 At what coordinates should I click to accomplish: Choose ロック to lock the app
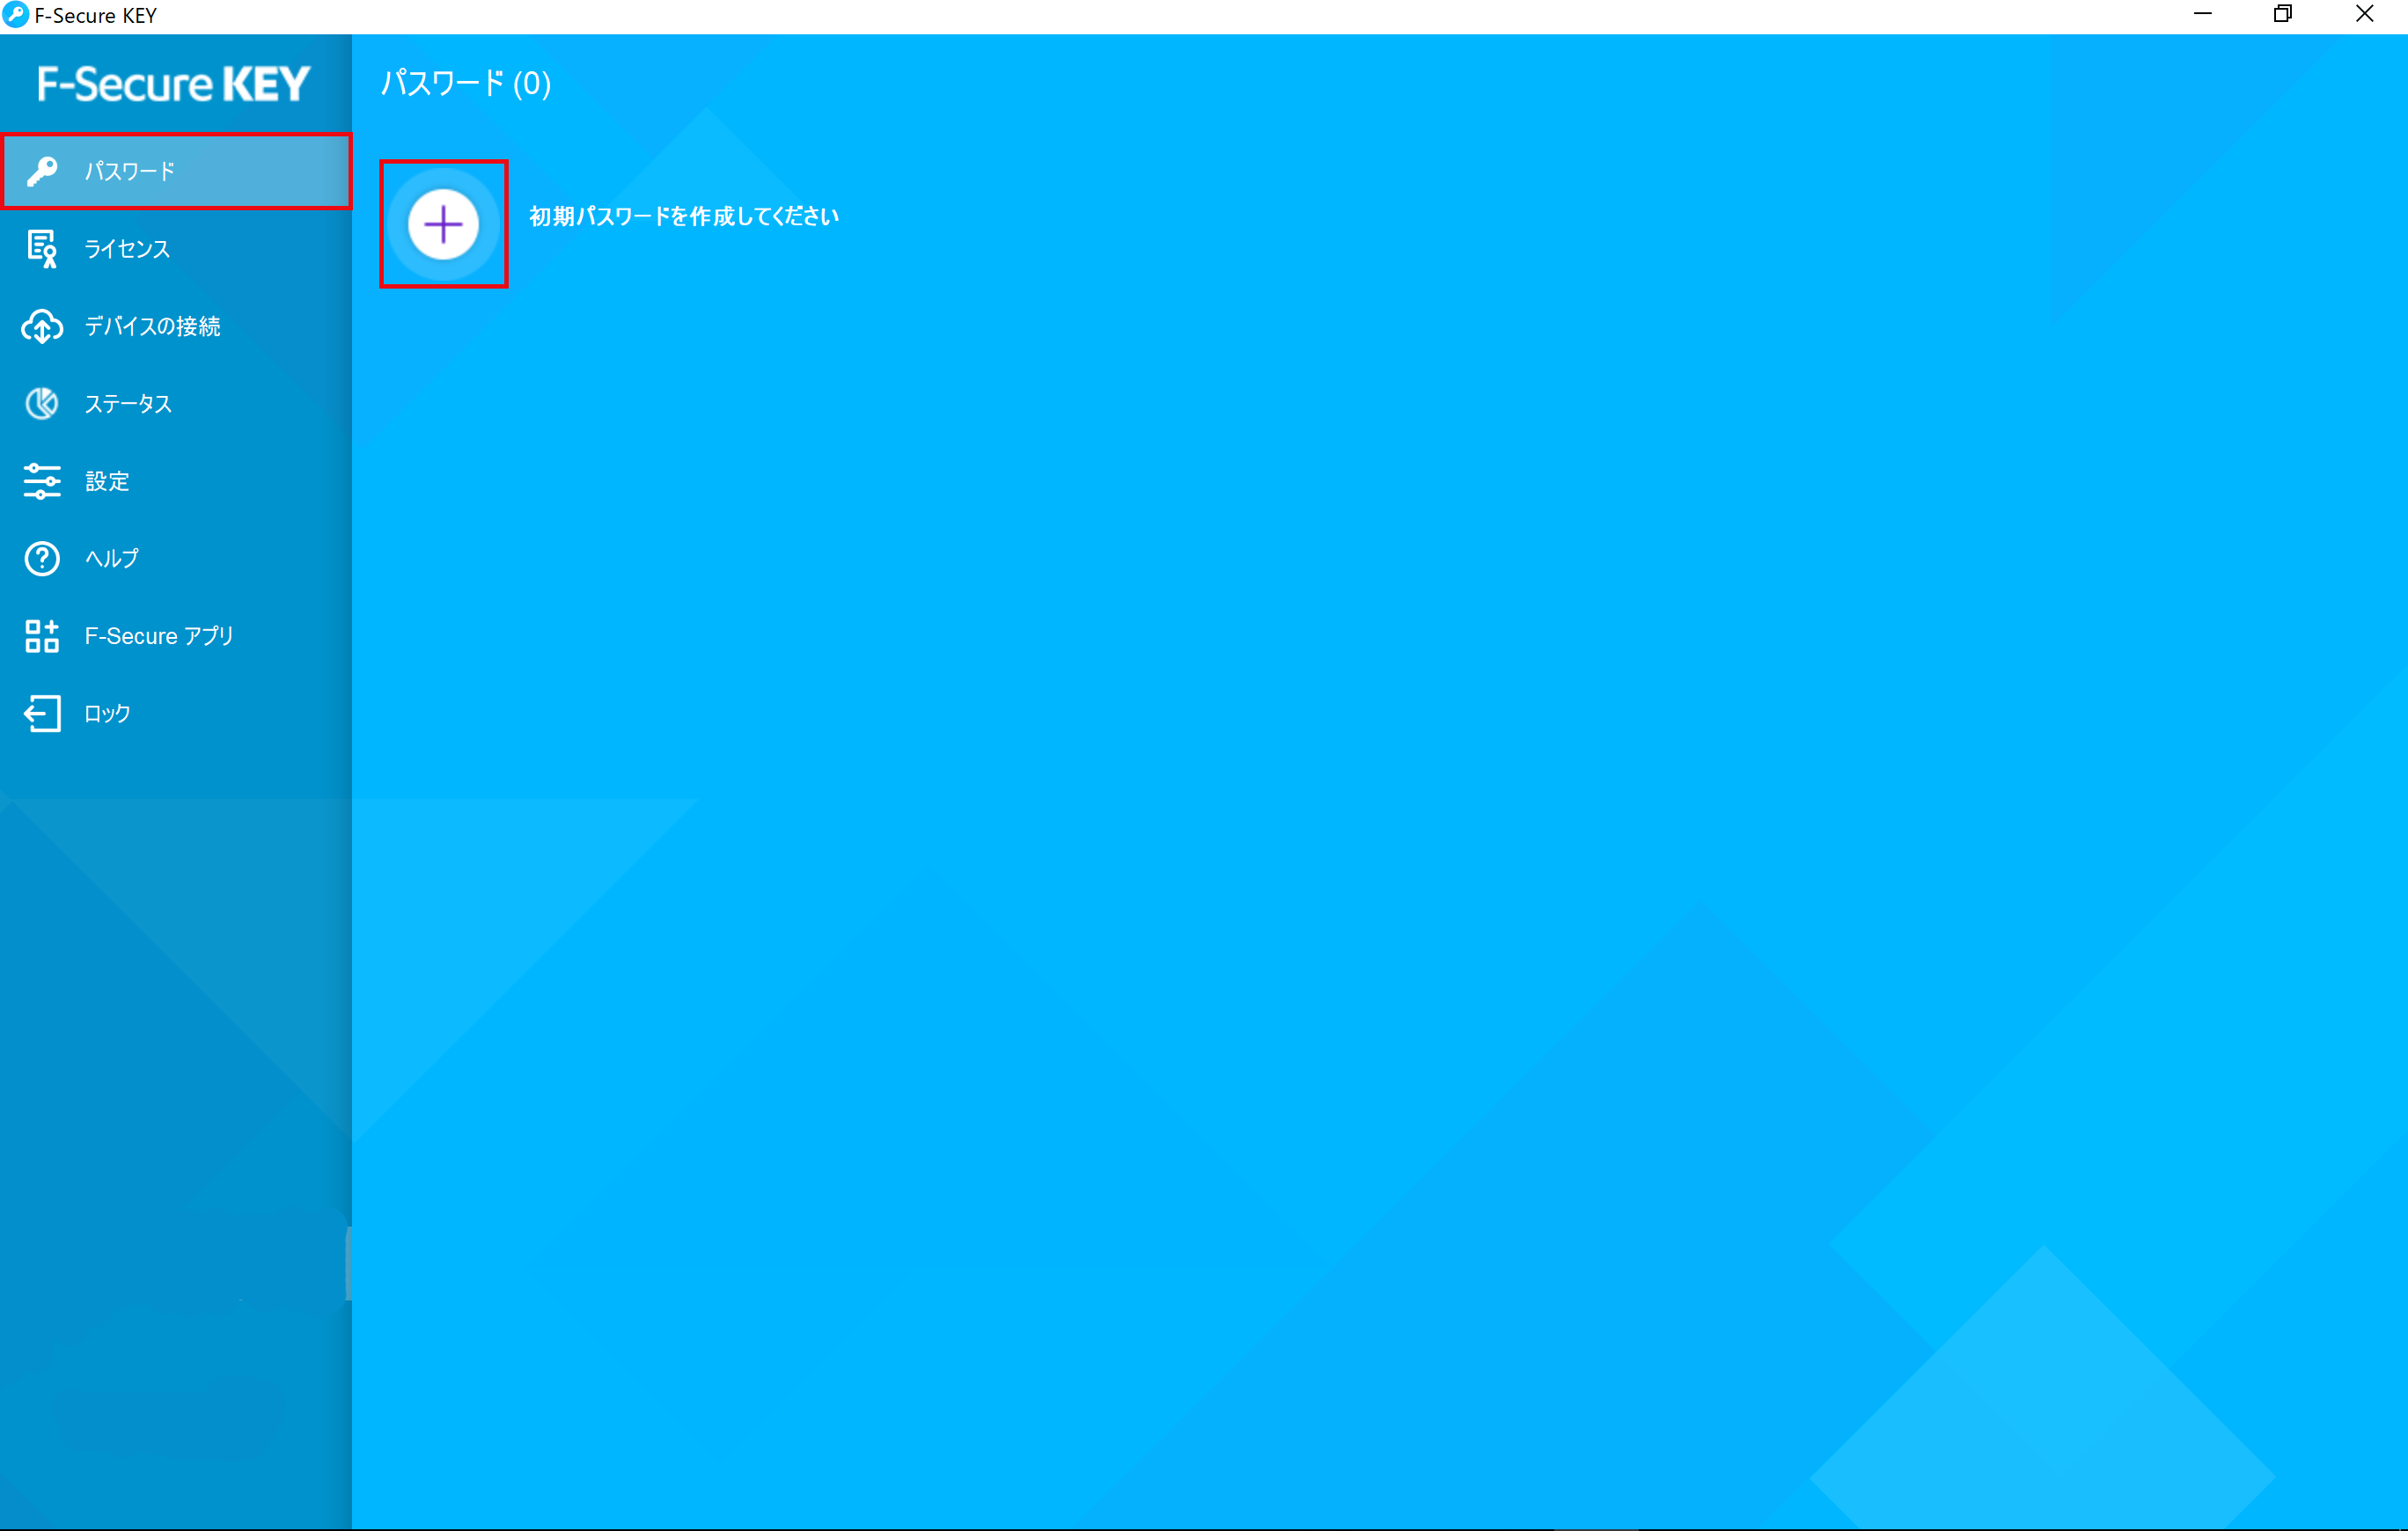pyautogui.click(x=176, y=713)
